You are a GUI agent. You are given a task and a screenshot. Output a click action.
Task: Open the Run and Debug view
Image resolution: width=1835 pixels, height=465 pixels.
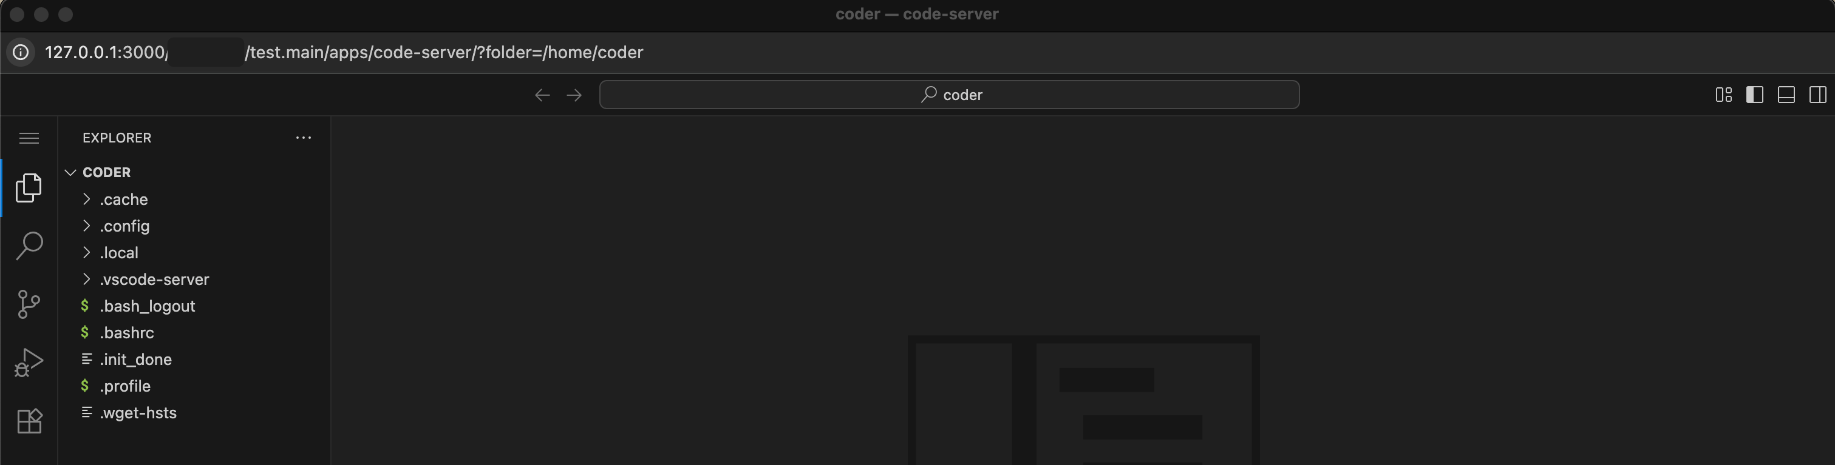click(29, 363)
